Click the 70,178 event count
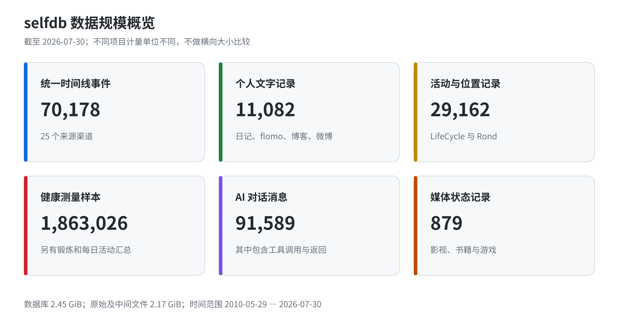Screen dimensions: 630x317 pos(70,110)
